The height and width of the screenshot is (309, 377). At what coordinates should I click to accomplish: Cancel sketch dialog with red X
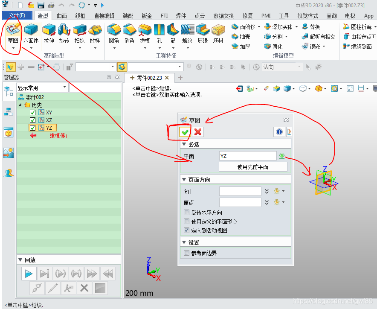(197, 132)
